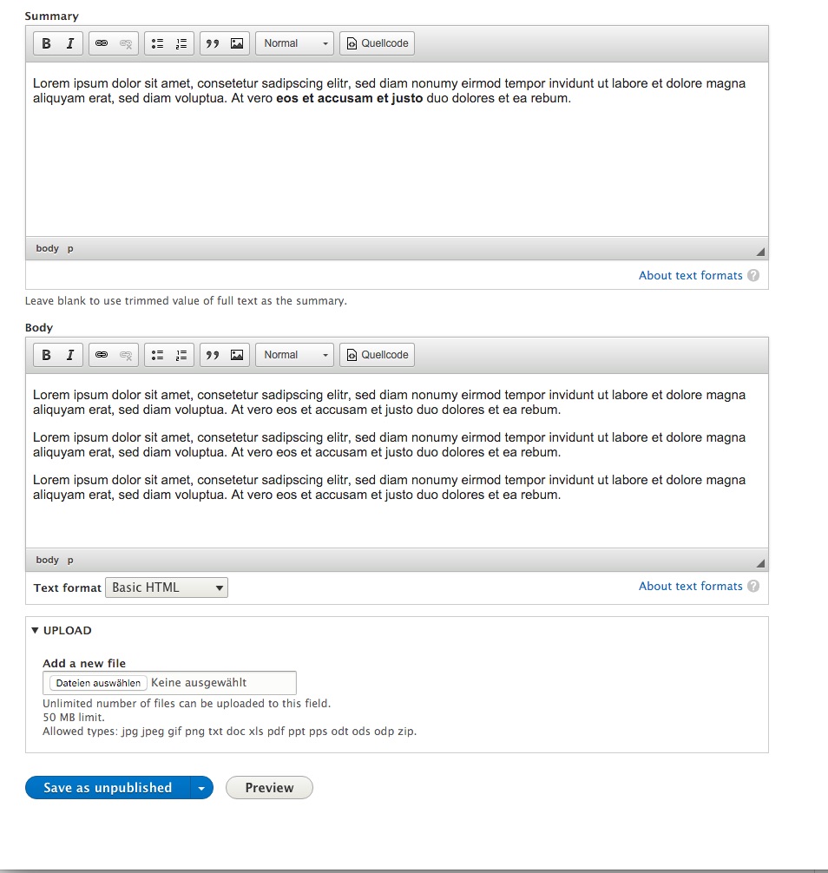Select 'body' element path in Summary editor
828x873 pixels.
pos(48,248)
